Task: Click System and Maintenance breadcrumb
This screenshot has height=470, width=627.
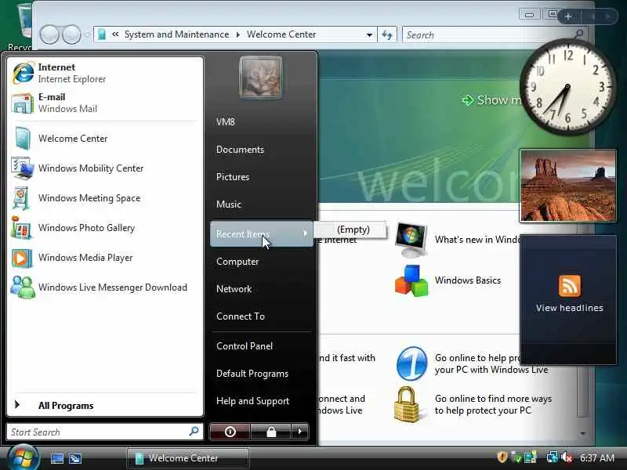Action: point(177,34)
